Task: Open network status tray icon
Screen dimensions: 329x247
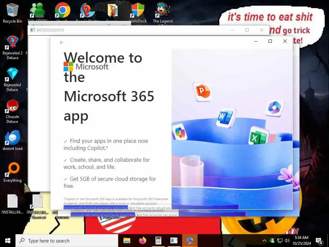Action: coord(280,241)
